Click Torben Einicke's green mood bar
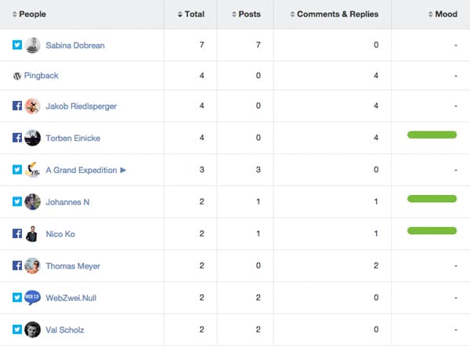Image resolution: width=470 pixels, height=346 pixels. pyautogui.click(x=432, y=135)
